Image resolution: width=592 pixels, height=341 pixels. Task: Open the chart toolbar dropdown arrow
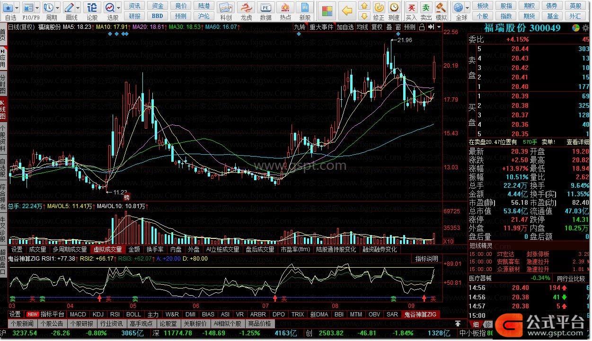(438, 27)
